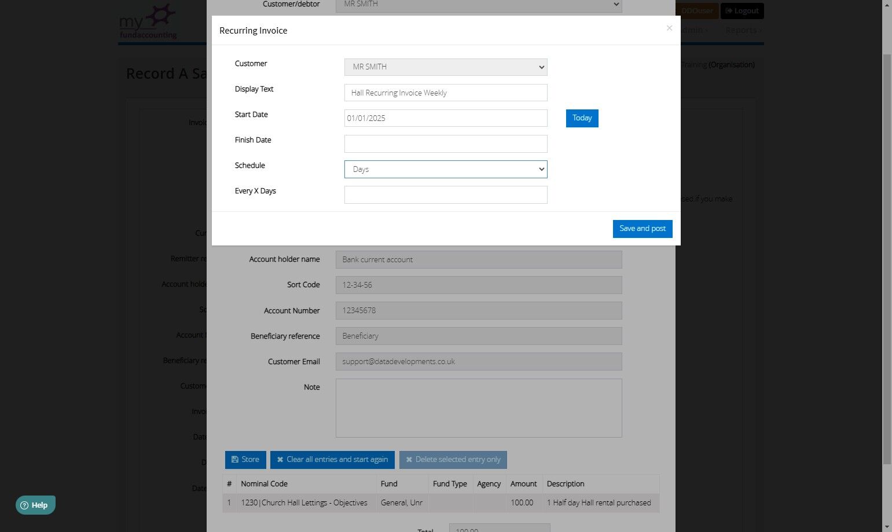Click the my fundaccounting logo
This screenshot has height=532, width=892.
148,22
